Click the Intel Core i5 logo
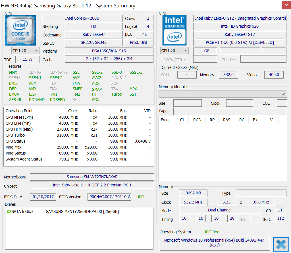291x253 pixels. [x=20, y=30]
